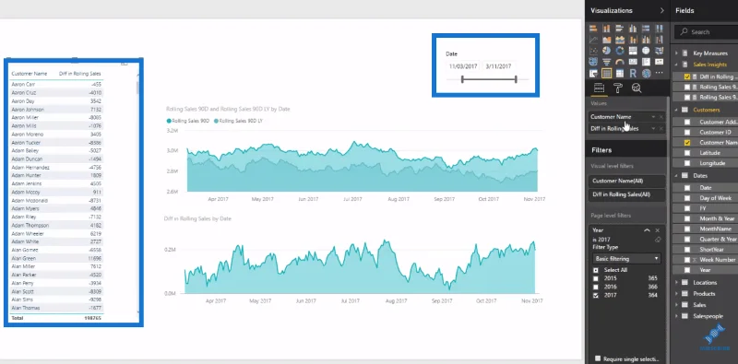Select the stacked bar chart visualization
The image size is (738, 364).
click(x=593, y=29)
